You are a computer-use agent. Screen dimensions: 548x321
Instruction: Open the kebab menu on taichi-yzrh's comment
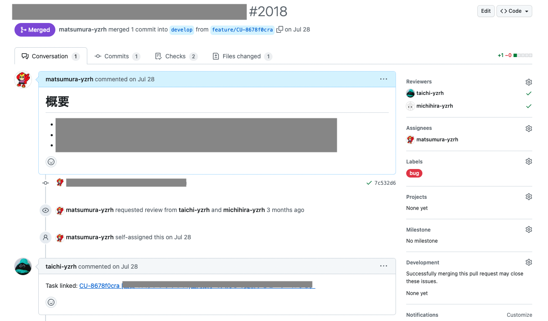click(383, 266)
